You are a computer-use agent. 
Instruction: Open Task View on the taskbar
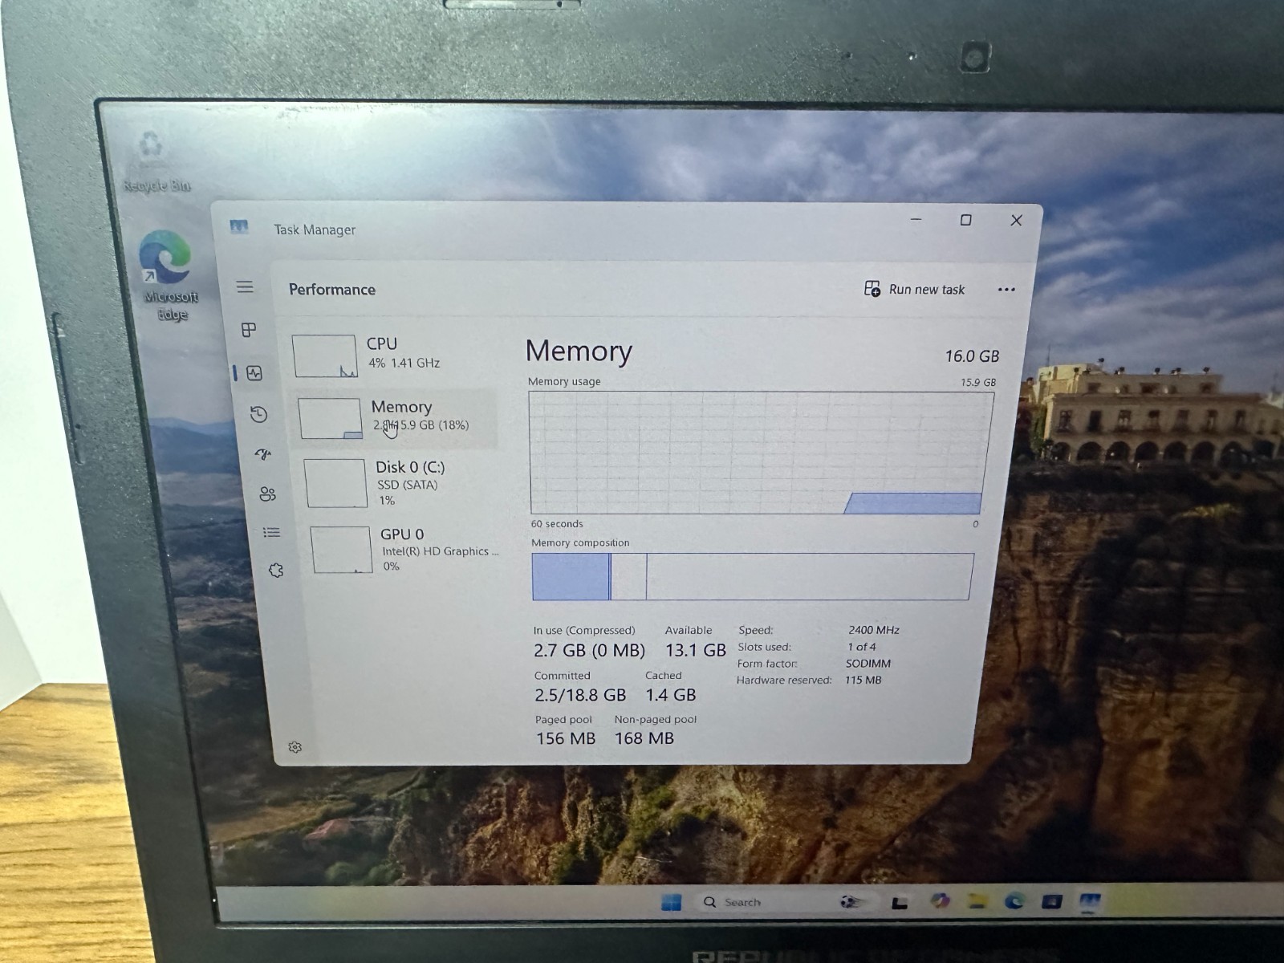(x=900, y=903)
